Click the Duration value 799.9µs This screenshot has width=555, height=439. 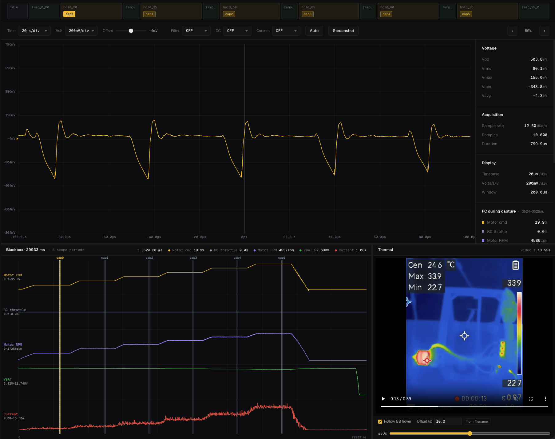(x=539, y=144)
